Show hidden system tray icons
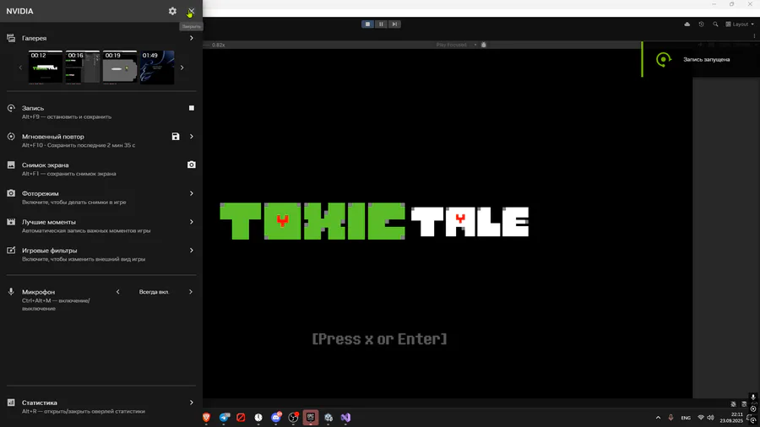This screenshot has height=427, width=760. click(658, 418)
